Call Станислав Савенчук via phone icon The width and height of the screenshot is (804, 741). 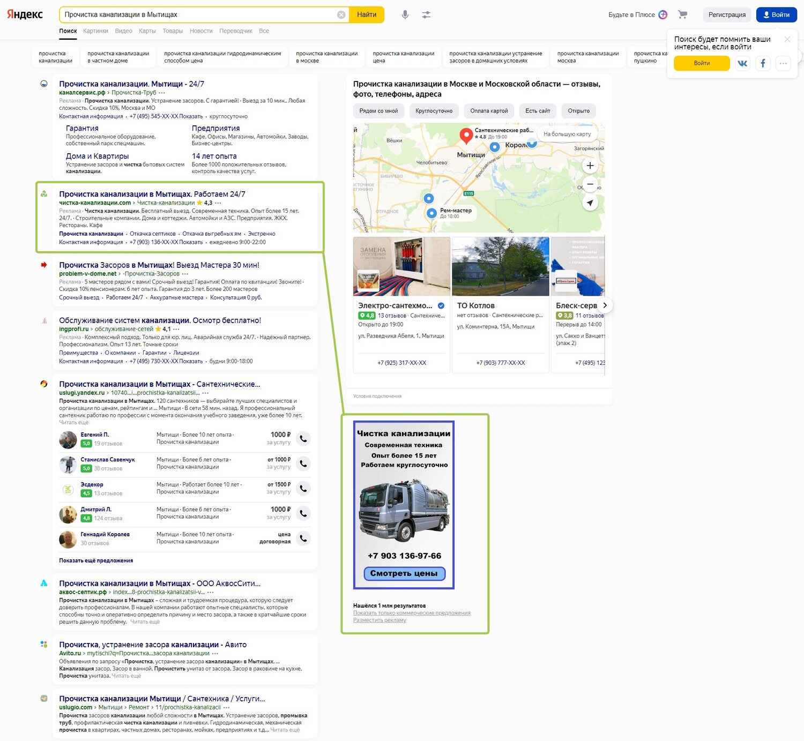click(303, 463)
